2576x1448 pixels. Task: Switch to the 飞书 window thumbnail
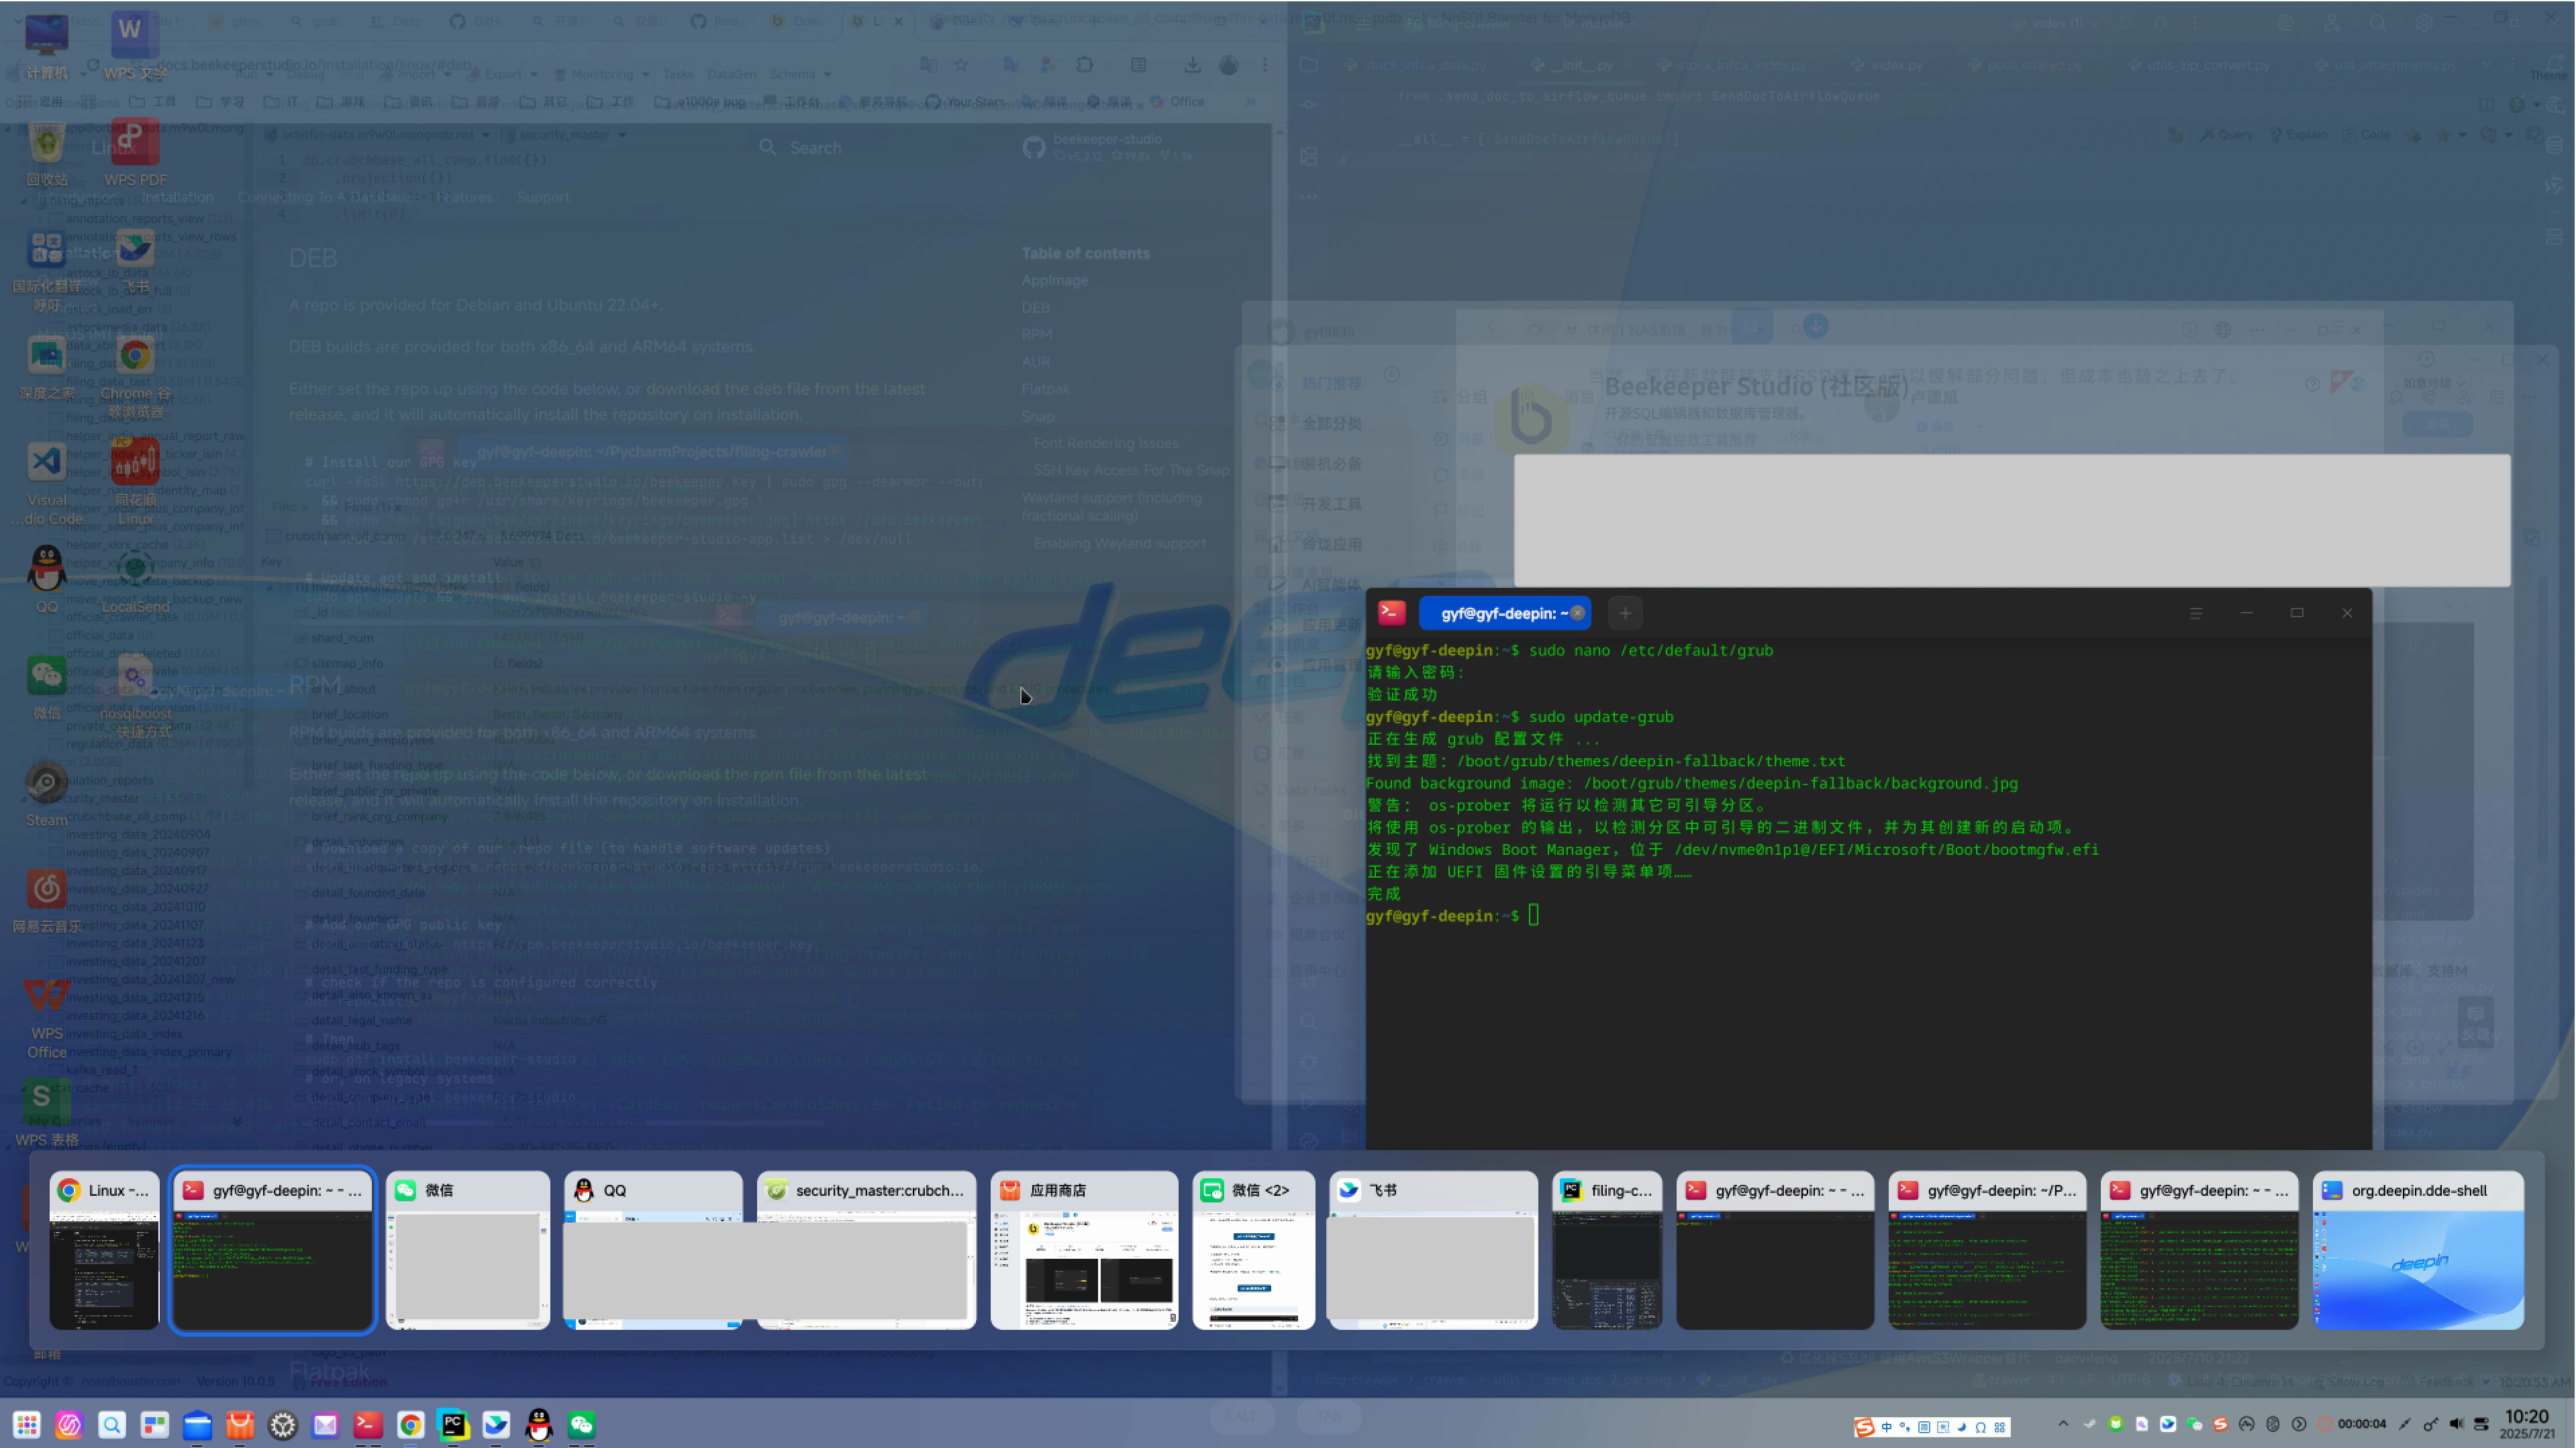point(1434,1250)
